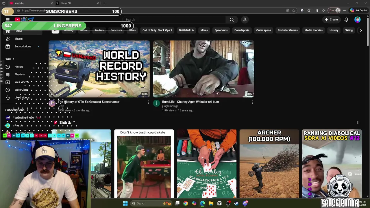Open the Edge favorites list icon

pyautogui.click(x=324, y=10)
